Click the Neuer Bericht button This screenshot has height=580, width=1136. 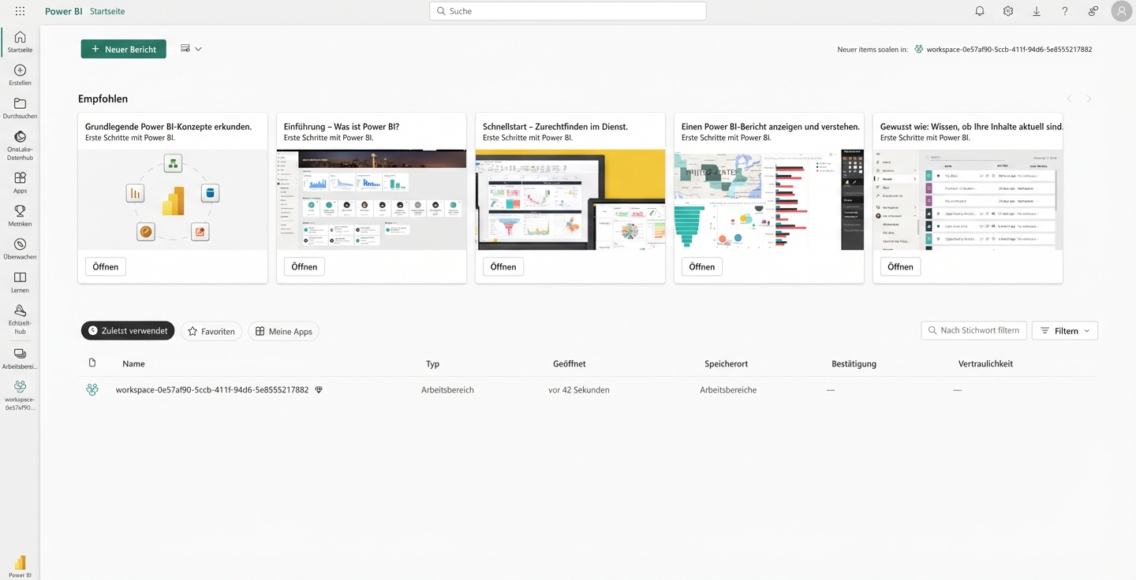click(123, 48)
